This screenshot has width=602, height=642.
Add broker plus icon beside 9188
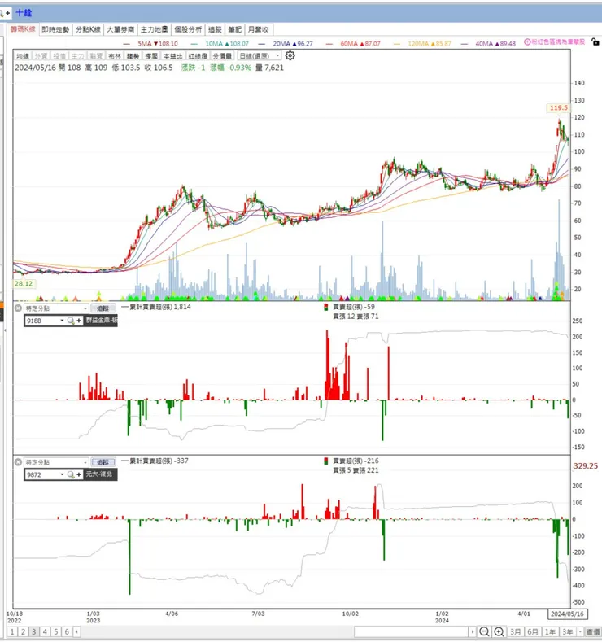point(79,321)
